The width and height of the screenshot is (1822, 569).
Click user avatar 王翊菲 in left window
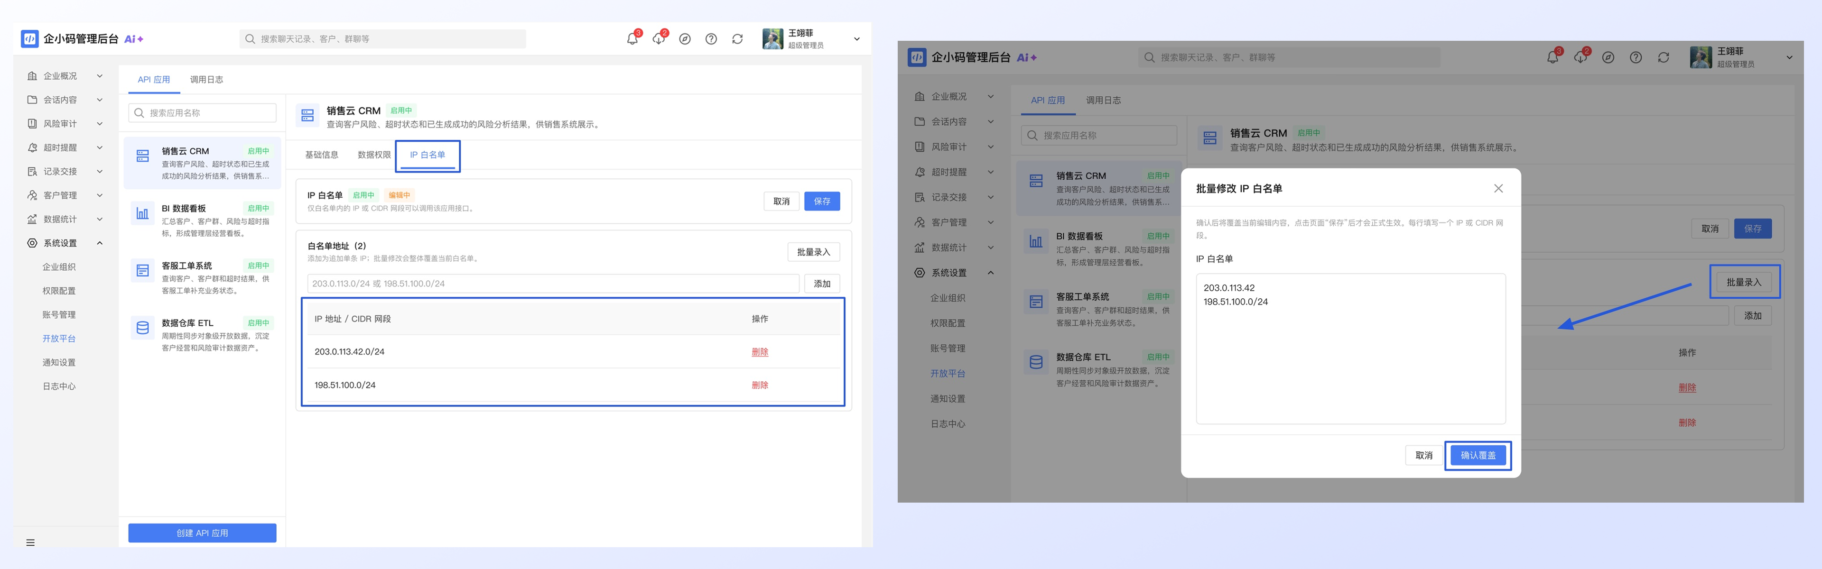(x=772, y=39)
